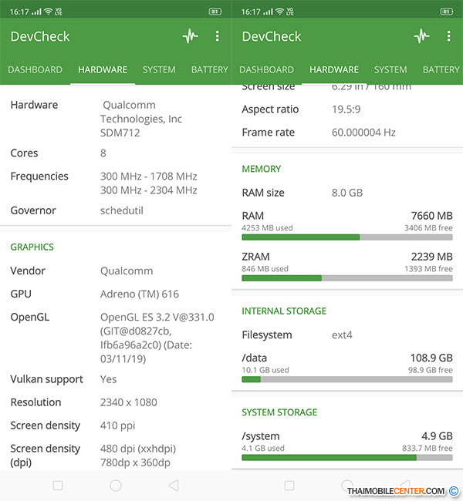This screenshot has width=463, height=501.
Task: Tap the 108.9 GB data total
Action: pos(431,358)
